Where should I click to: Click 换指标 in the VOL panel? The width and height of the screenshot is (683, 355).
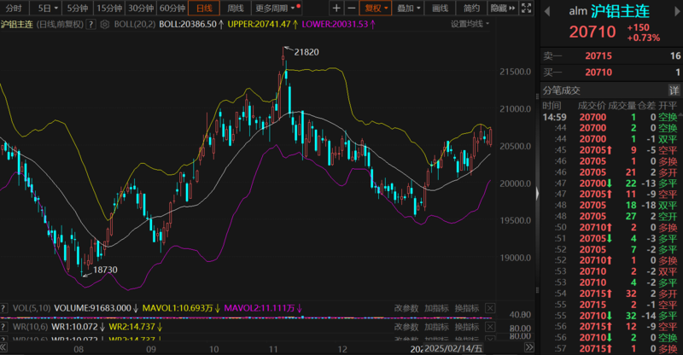[x=466, y=307]
